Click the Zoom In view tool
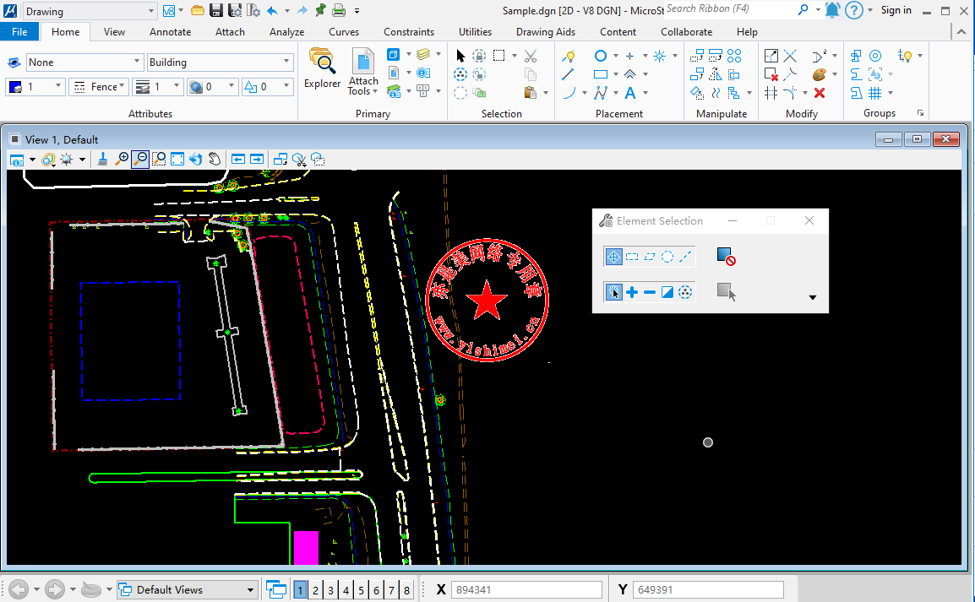This screenshot has height=602, width=975. pyautogui.click(x=122, y=159)
